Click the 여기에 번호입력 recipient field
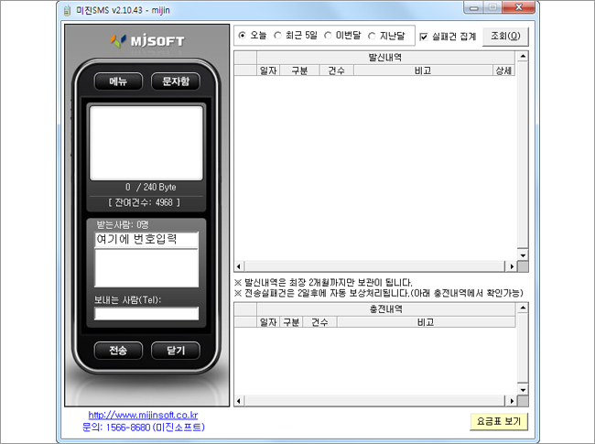Image resolution: width=595 pixels, height=444 pixels. point(146,240)
